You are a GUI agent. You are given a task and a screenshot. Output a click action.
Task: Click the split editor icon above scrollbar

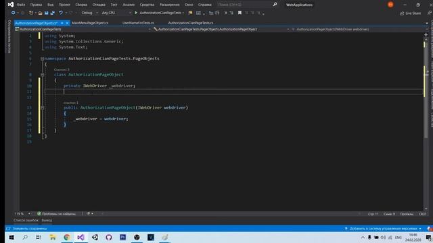(426, 34)
